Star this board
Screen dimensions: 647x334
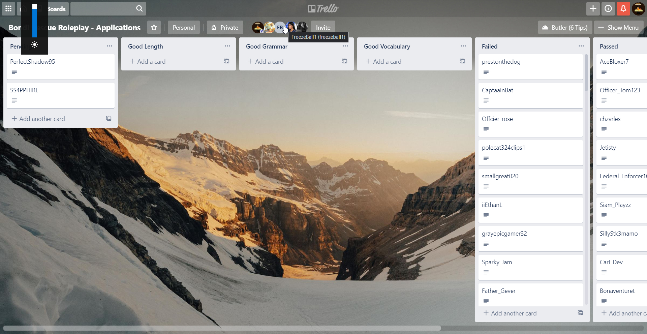point(154,27)
